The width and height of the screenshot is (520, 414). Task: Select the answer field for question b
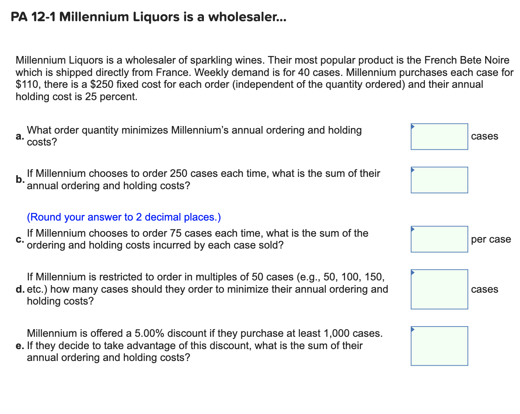[x=439, y=180]
